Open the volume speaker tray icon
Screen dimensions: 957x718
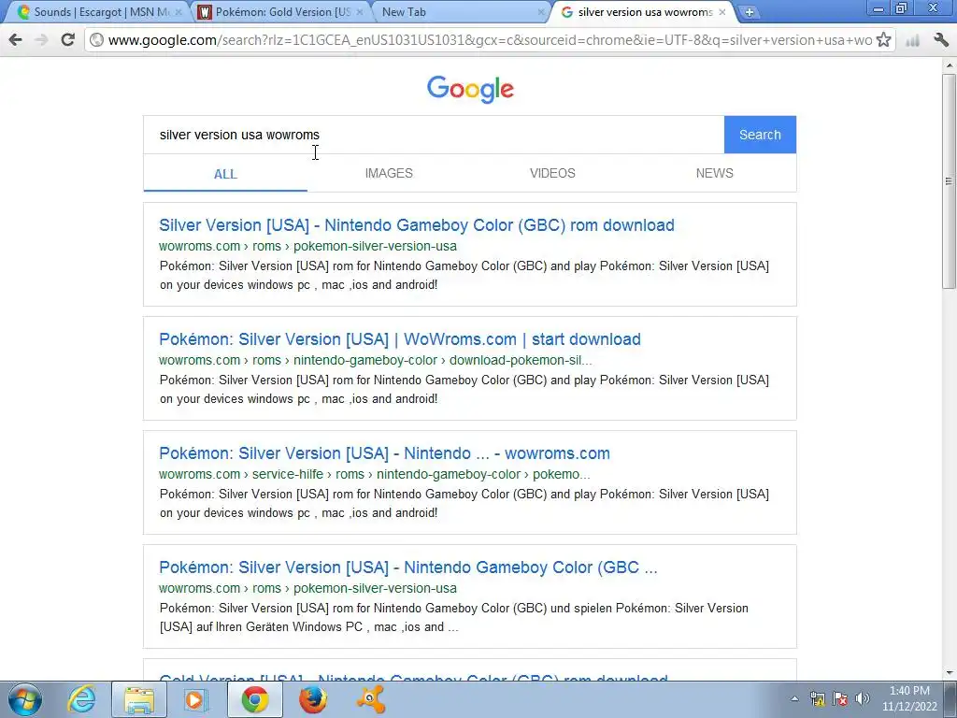coord(863,699)
